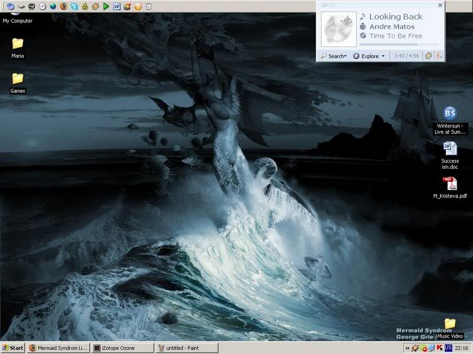Click the Explore button in the music popup
Viewport: 473px width, 354px height.
coord(366,56)
